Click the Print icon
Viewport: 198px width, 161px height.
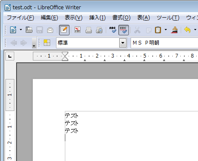[x=88, y=30]
